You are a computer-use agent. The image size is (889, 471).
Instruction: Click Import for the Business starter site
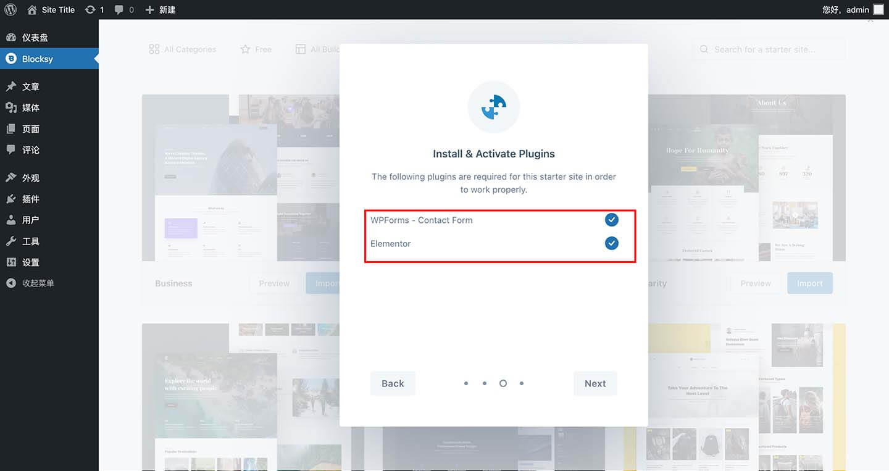coord(323,283)
